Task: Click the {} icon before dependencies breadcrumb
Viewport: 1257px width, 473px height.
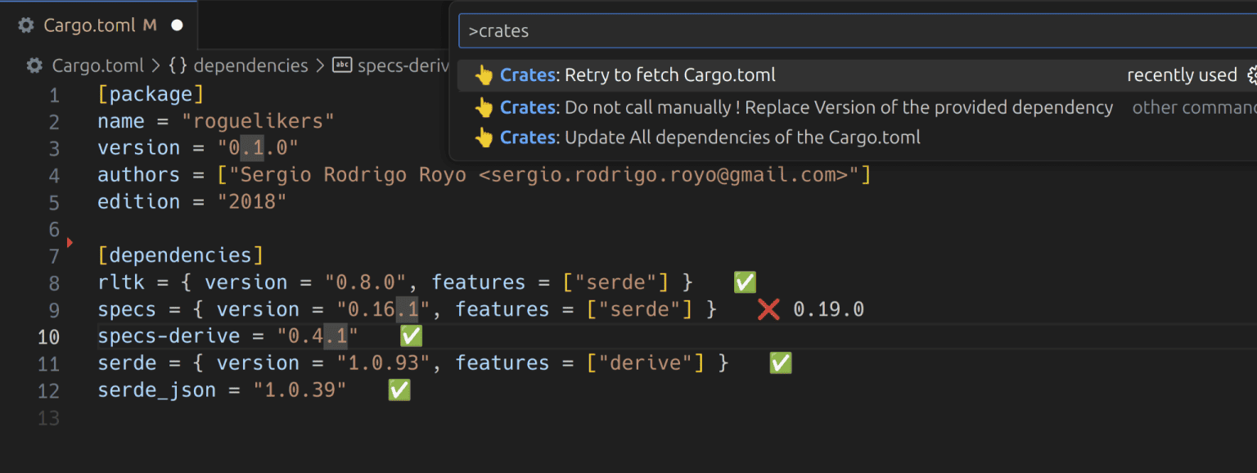Action: pyautogui.click(x=177, y=65)
